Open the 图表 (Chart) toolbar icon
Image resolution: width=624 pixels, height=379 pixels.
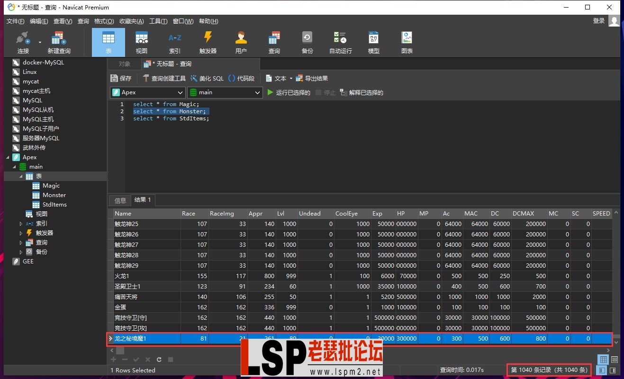407,43
